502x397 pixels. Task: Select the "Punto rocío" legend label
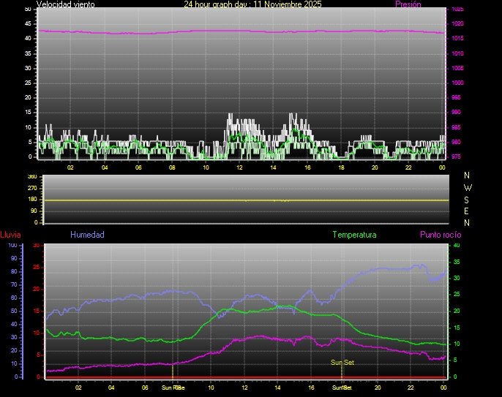(x=441, y=235)
